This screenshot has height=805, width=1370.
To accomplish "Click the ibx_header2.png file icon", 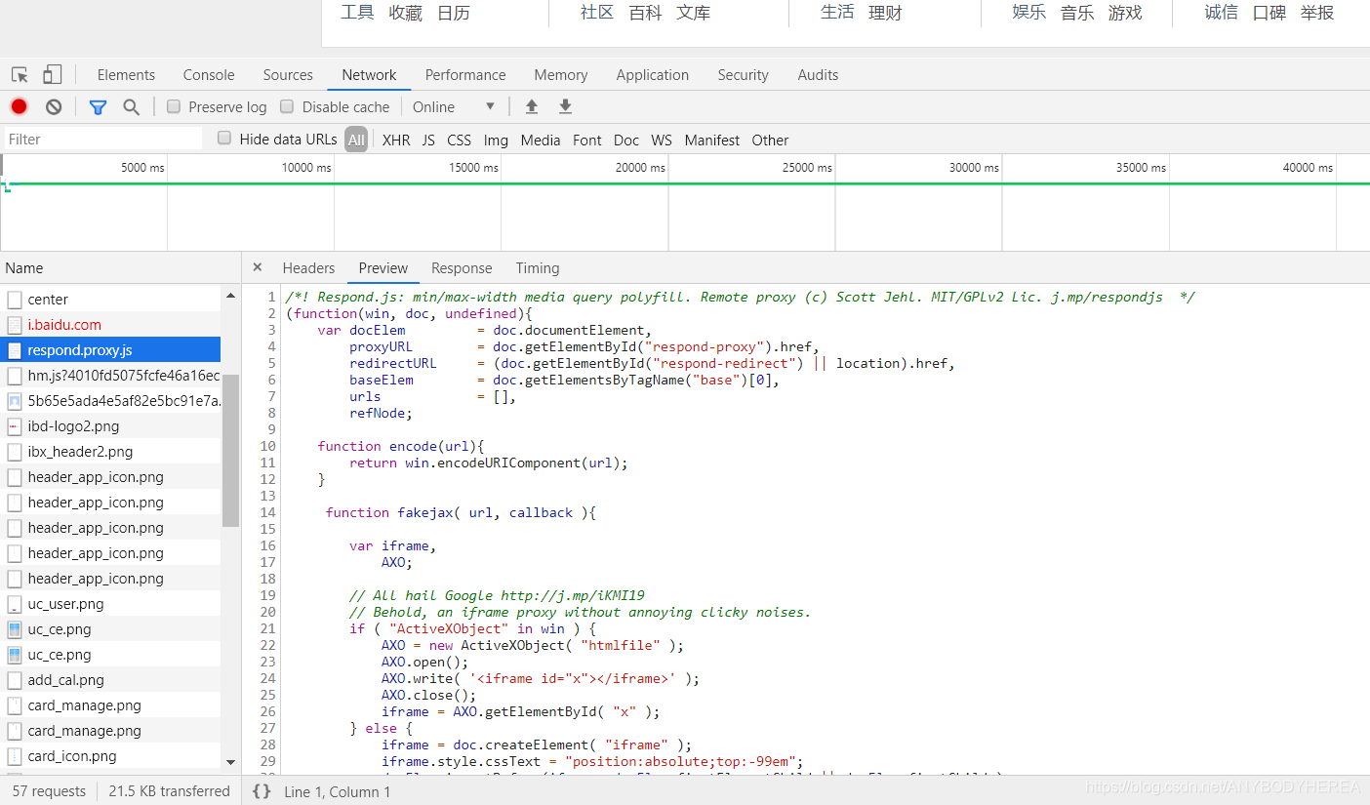I will coord(15,452).
